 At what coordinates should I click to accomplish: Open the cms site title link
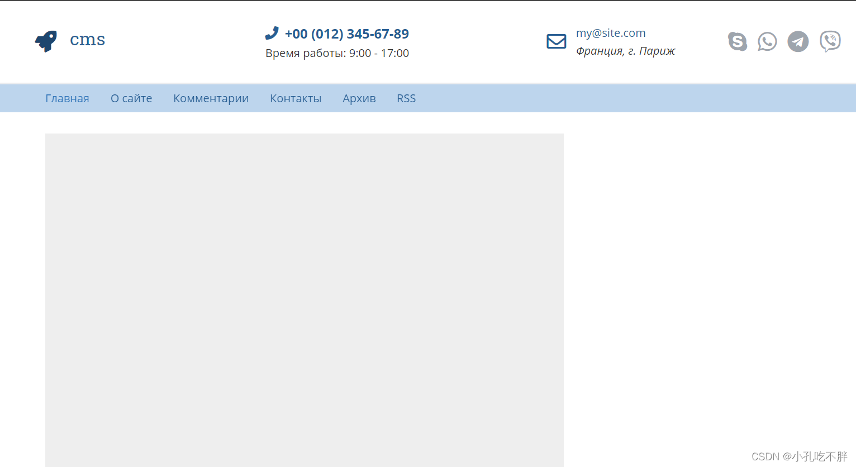[87, 40]
